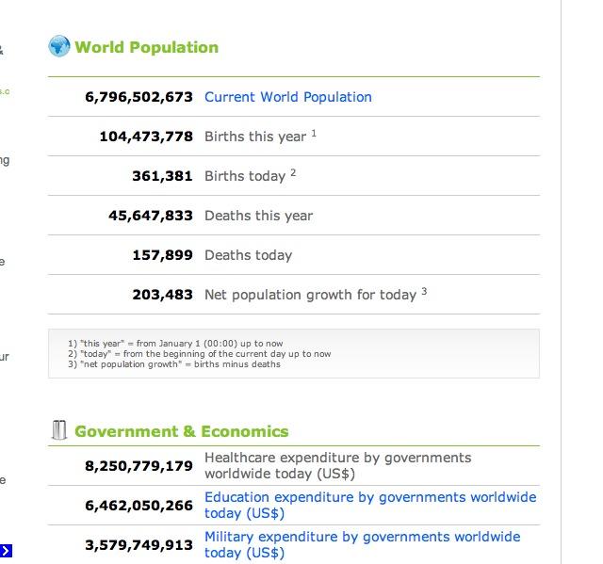Click the Government & Economics heading

[x=182, y=431]
